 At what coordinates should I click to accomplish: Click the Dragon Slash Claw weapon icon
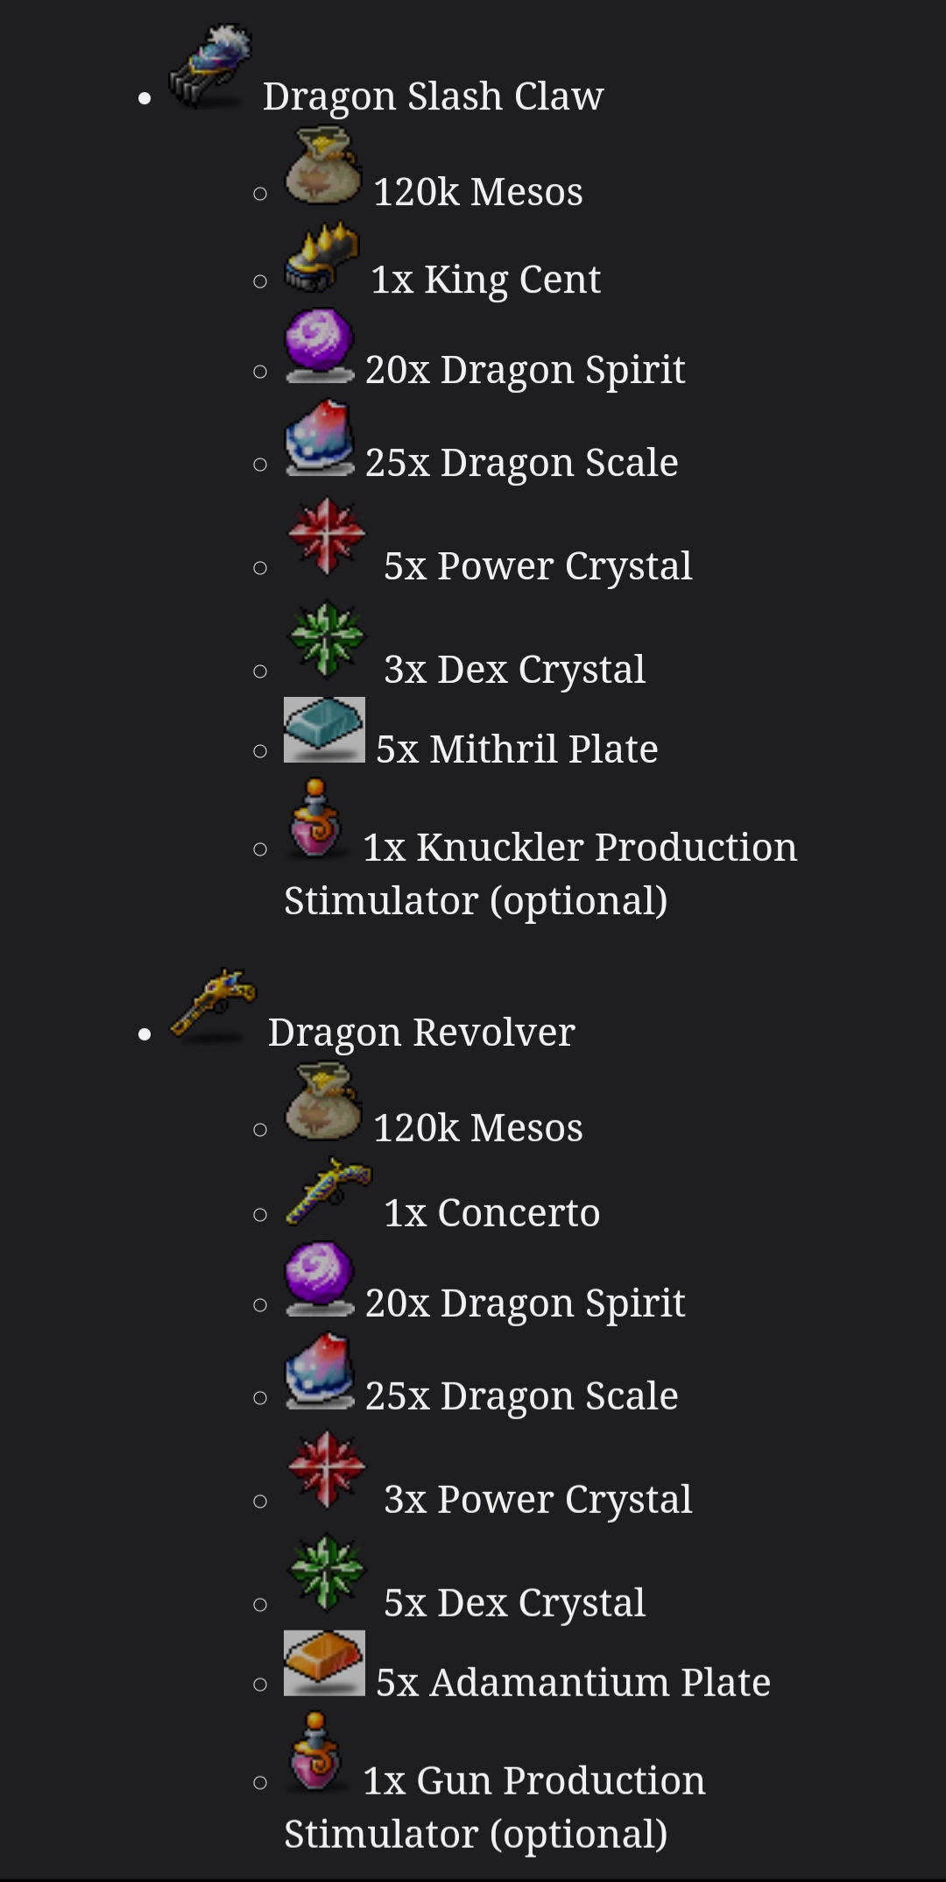click(210, 67)
